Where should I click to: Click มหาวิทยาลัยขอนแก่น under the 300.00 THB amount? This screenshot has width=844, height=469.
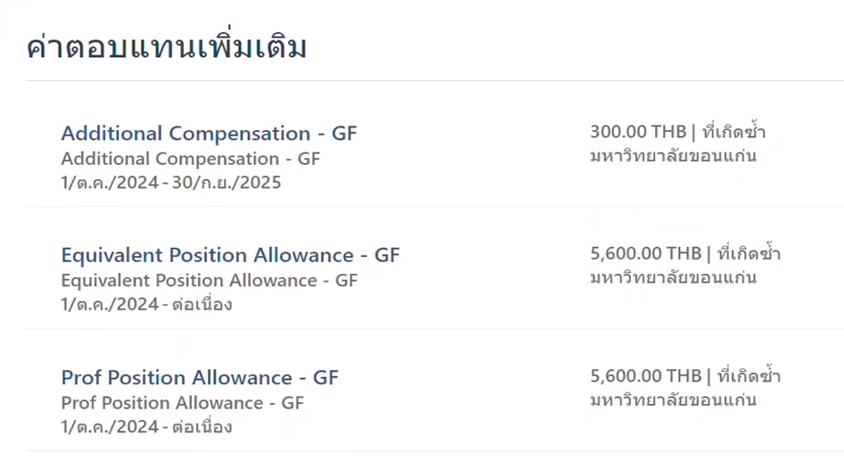[673, 156]
